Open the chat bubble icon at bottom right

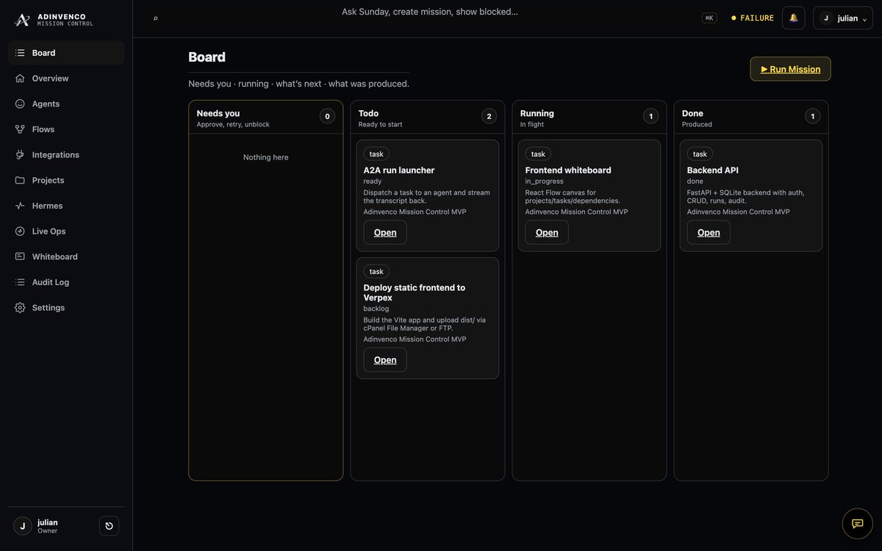coord(857,524)
